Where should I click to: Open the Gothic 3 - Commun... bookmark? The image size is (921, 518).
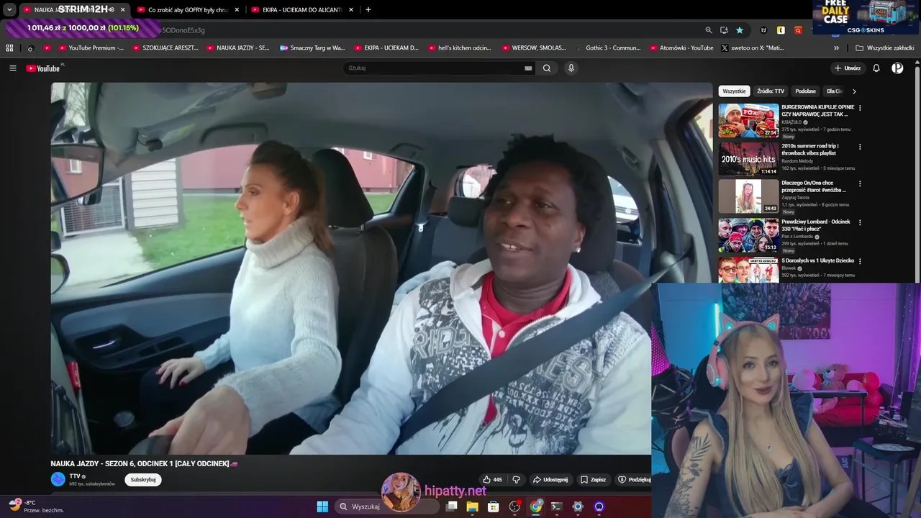click(x=607, y=48)
